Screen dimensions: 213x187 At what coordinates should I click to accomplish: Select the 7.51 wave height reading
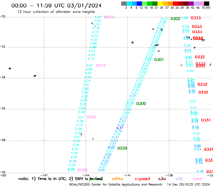(x=113, y=144)
